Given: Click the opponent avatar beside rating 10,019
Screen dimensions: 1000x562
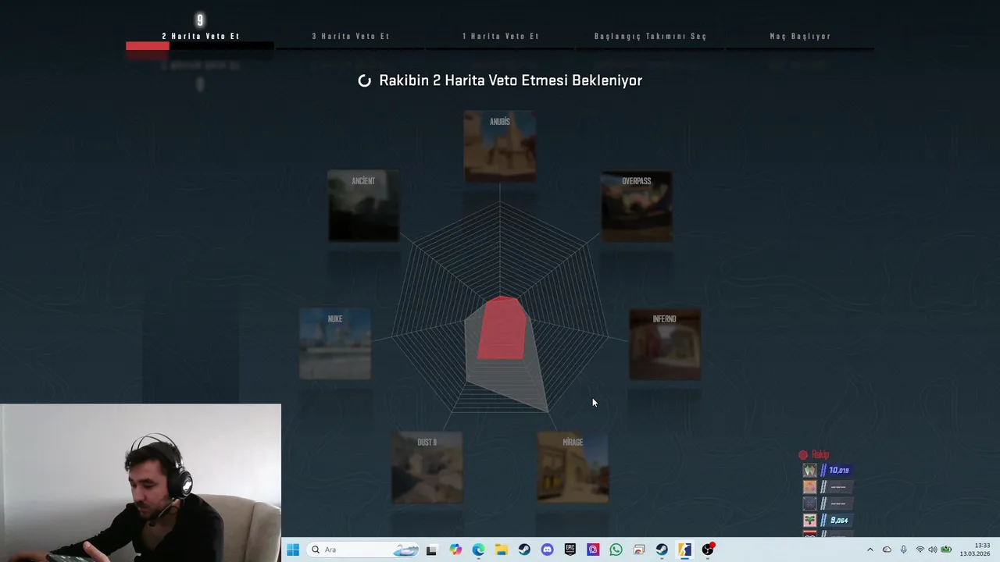Looking at the screenshot, I should pyautogui.click(x=810, y=470).
